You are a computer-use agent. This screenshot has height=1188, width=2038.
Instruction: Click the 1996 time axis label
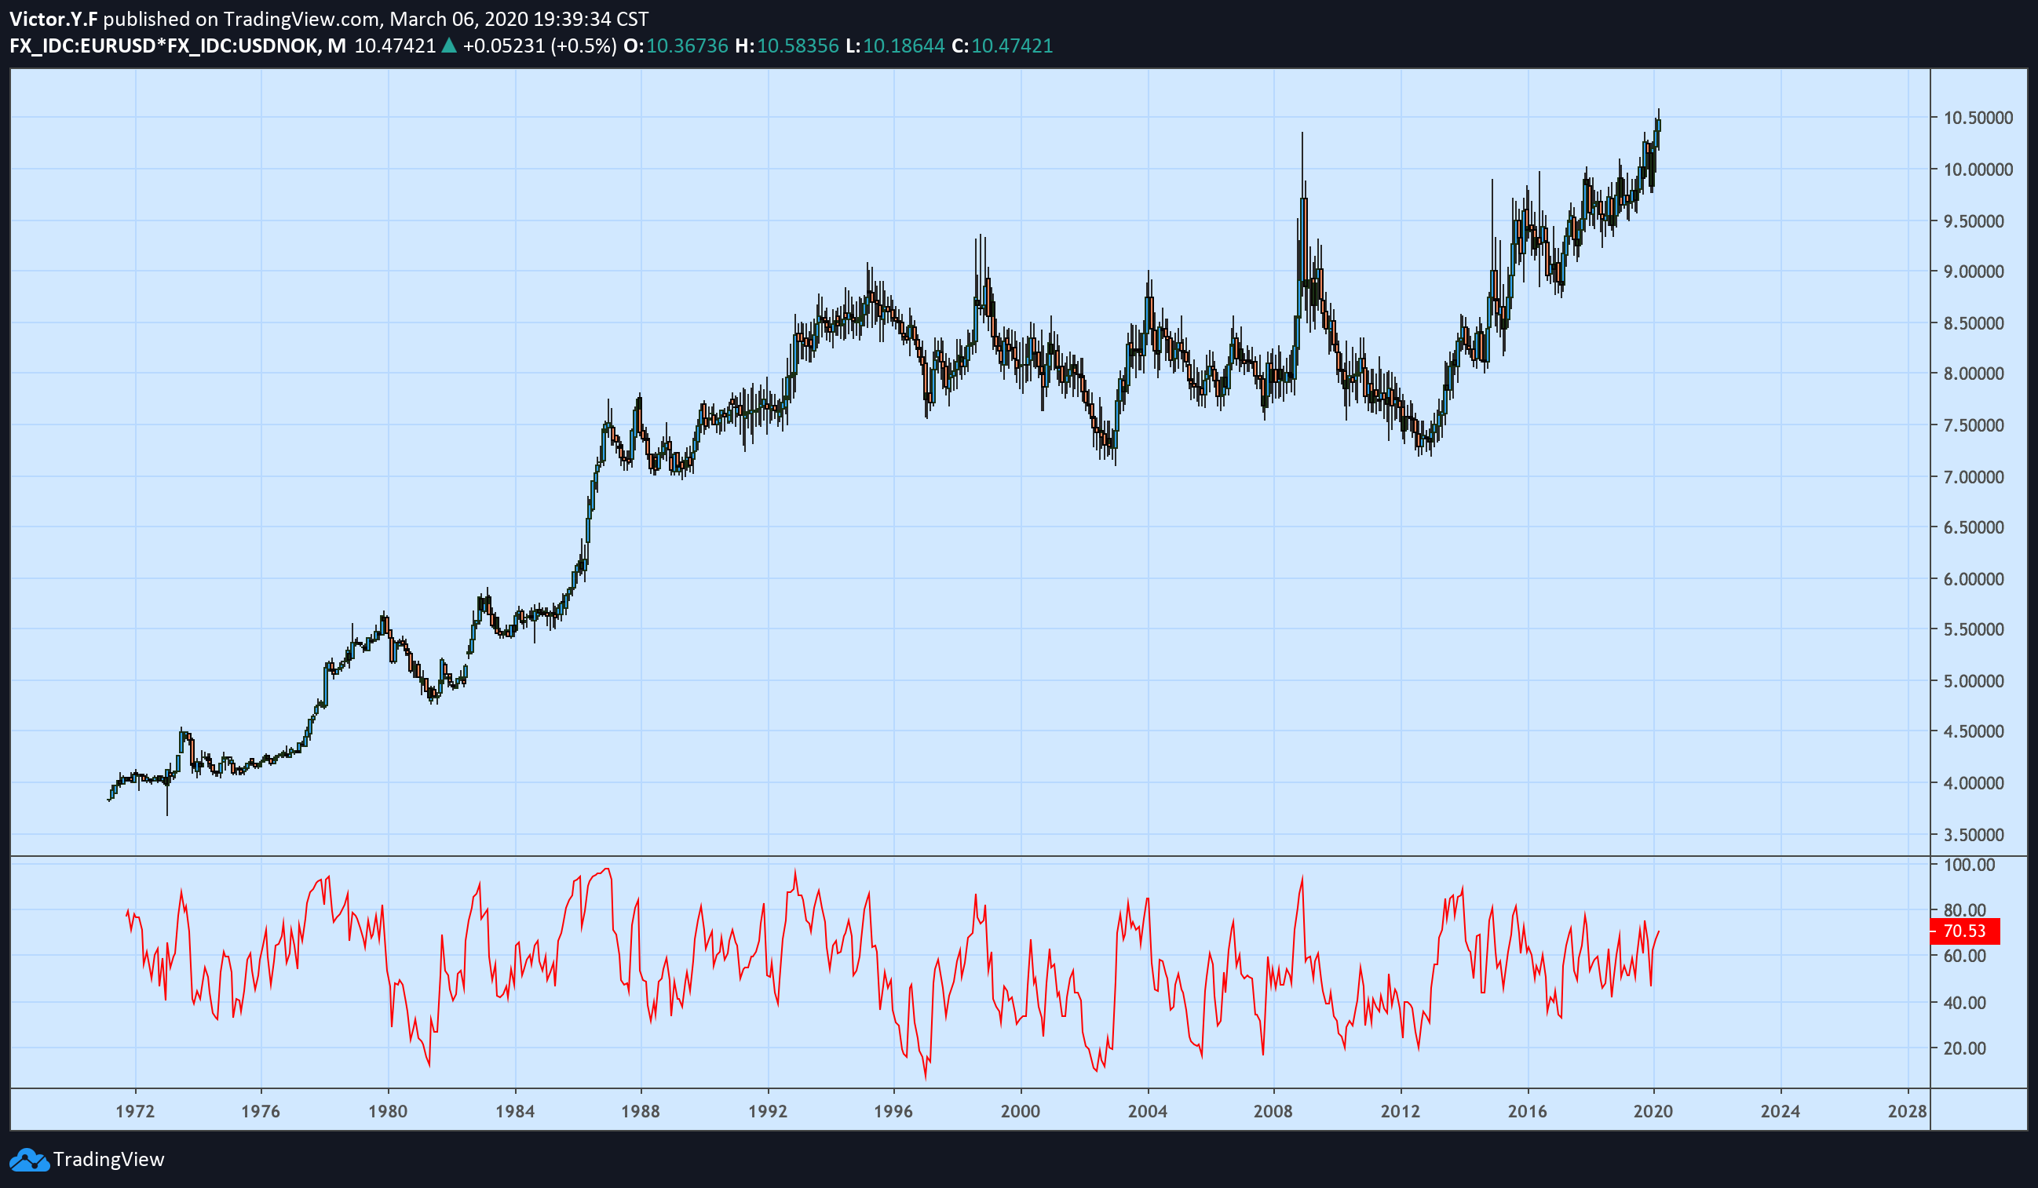click(x=893, y=1111)
